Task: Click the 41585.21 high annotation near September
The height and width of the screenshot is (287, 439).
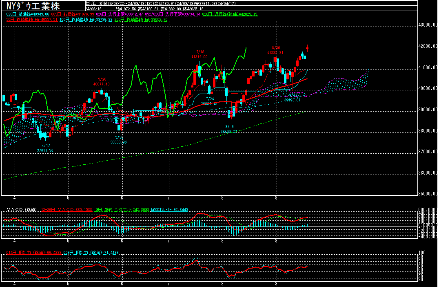Action: click(x=275, y=52)
